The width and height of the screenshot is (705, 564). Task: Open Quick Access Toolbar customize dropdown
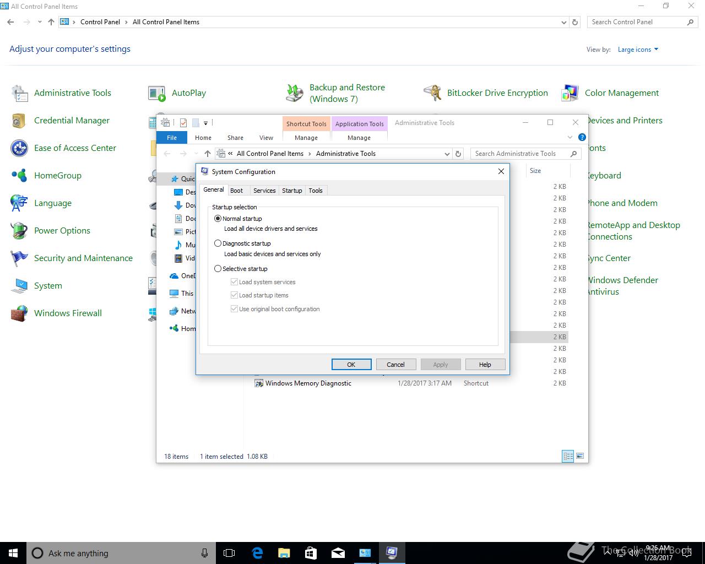point(205,123)
